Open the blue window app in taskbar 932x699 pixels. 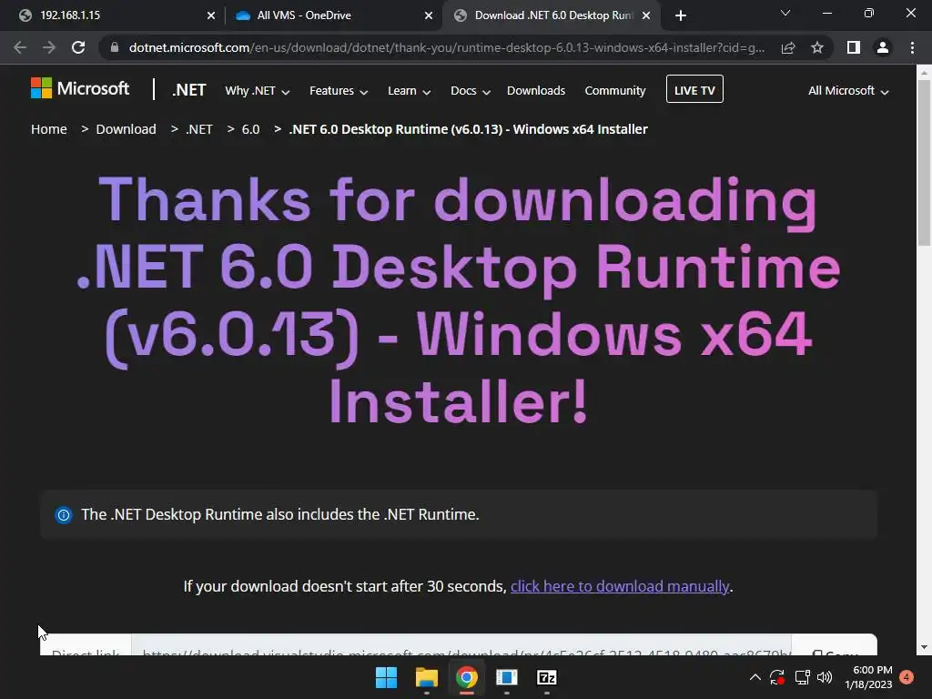[x=506, y=677]
